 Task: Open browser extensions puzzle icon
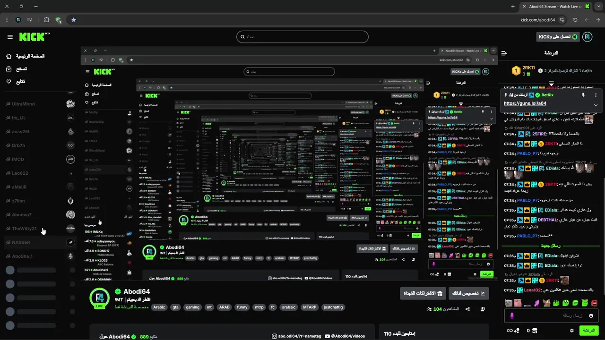(46, 20)
